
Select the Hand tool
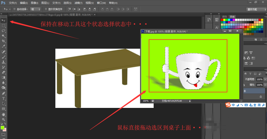(x=3, y=114)
